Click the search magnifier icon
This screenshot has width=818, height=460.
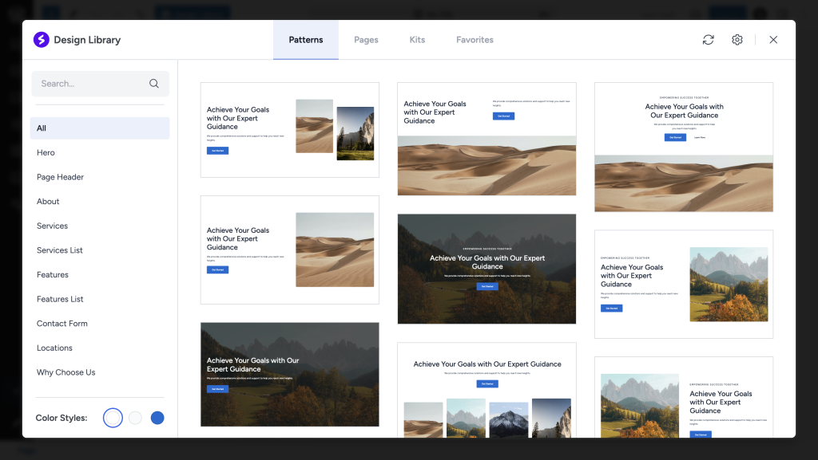tap(153, 84)
